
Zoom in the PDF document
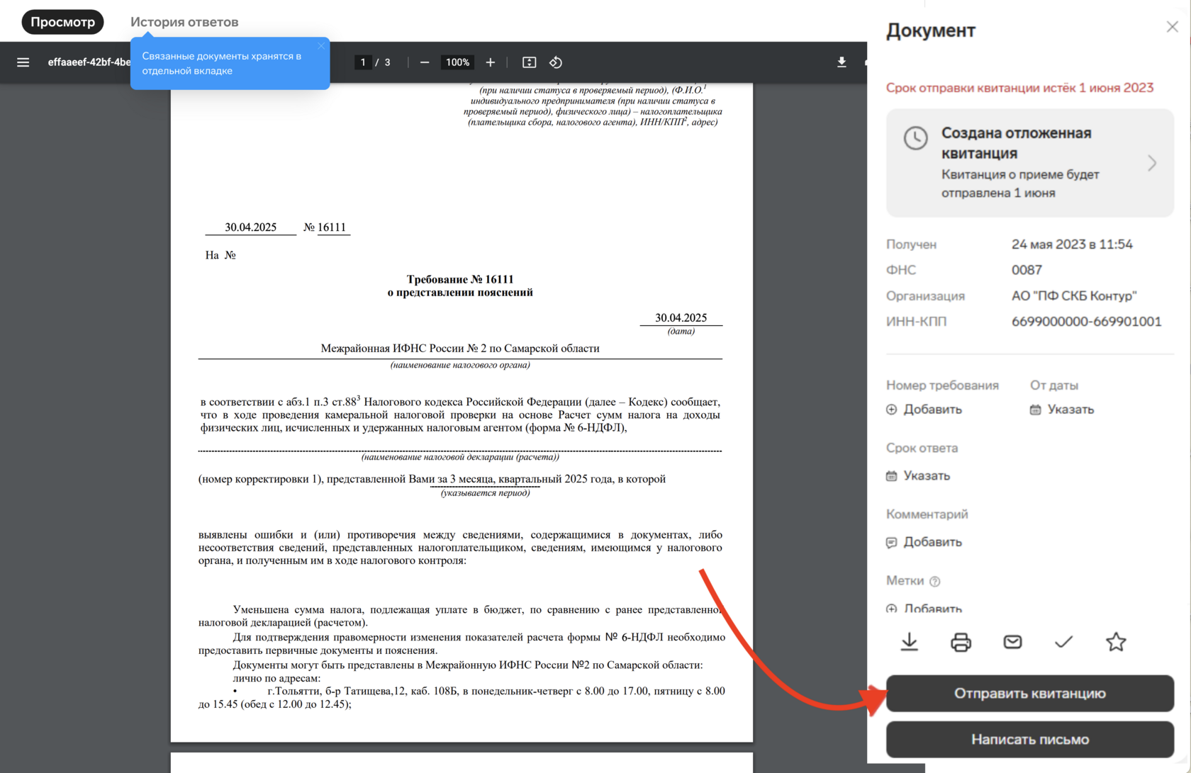[x=490, y=62]
